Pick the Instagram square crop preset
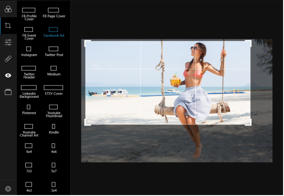This screenshot has height=196, width=284. coord(29,51)
